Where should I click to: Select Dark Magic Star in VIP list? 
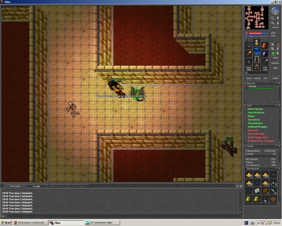point(258,137)
